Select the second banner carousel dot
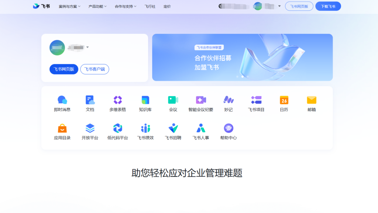This screenshot has width=378, height=213. [242, 77]
